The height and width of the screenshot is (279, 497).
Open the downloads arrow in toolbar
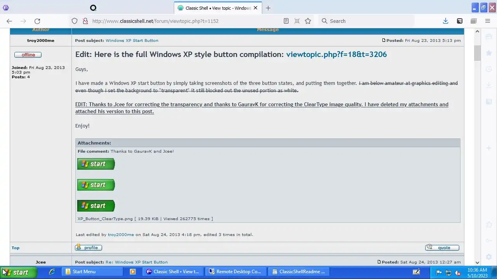point(445,21)
